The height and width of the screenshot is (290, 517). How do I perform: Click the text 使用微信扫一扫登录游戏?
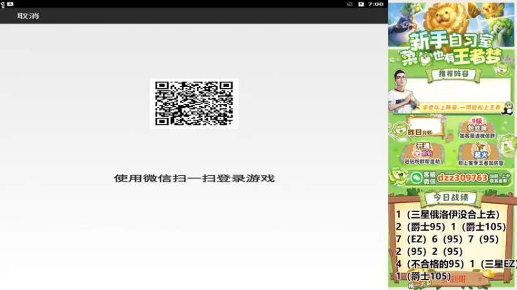pyautogui.click(x=195, y=179)
